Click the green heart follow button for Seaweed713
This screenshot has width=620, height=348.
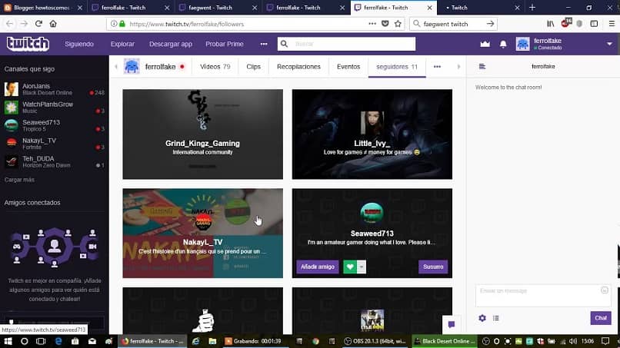(350, 267)
